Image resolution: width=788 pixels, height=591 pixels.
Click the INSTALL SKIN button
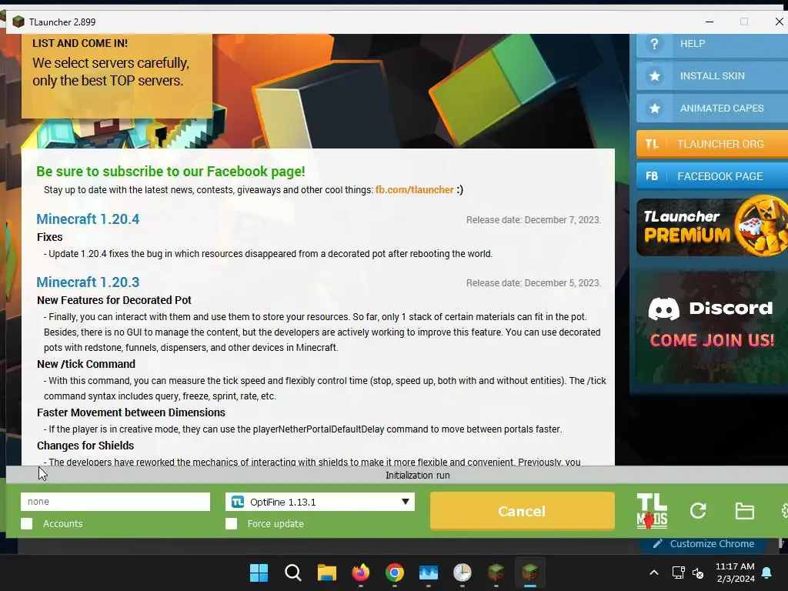[712, 76]
